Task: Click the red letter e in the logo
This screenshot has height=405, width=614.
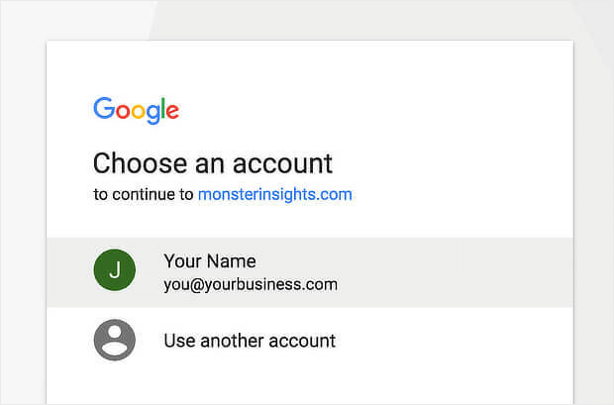Action: coord(172,111)
